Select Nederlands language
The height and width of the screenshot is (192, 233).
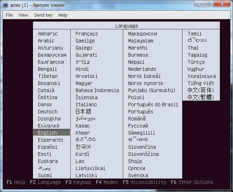142,69
